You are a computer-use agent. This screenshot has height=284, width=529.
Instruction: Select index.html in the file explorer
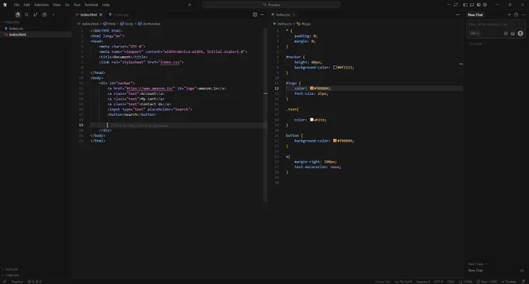coord(18,34)
